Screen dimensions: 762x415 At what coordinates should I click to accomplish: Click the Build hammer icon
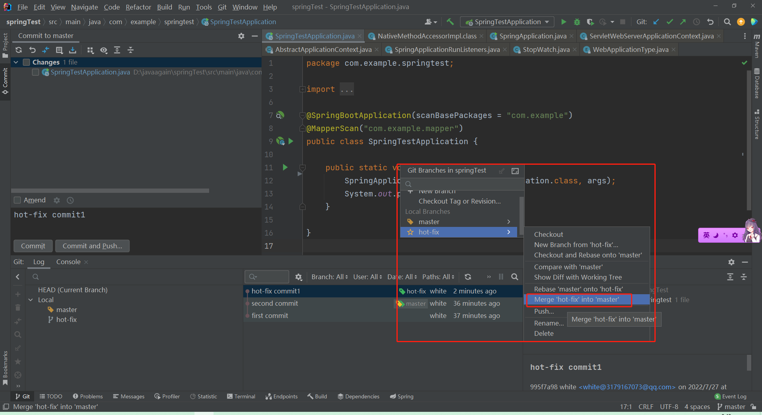click(x=450, y=22)
